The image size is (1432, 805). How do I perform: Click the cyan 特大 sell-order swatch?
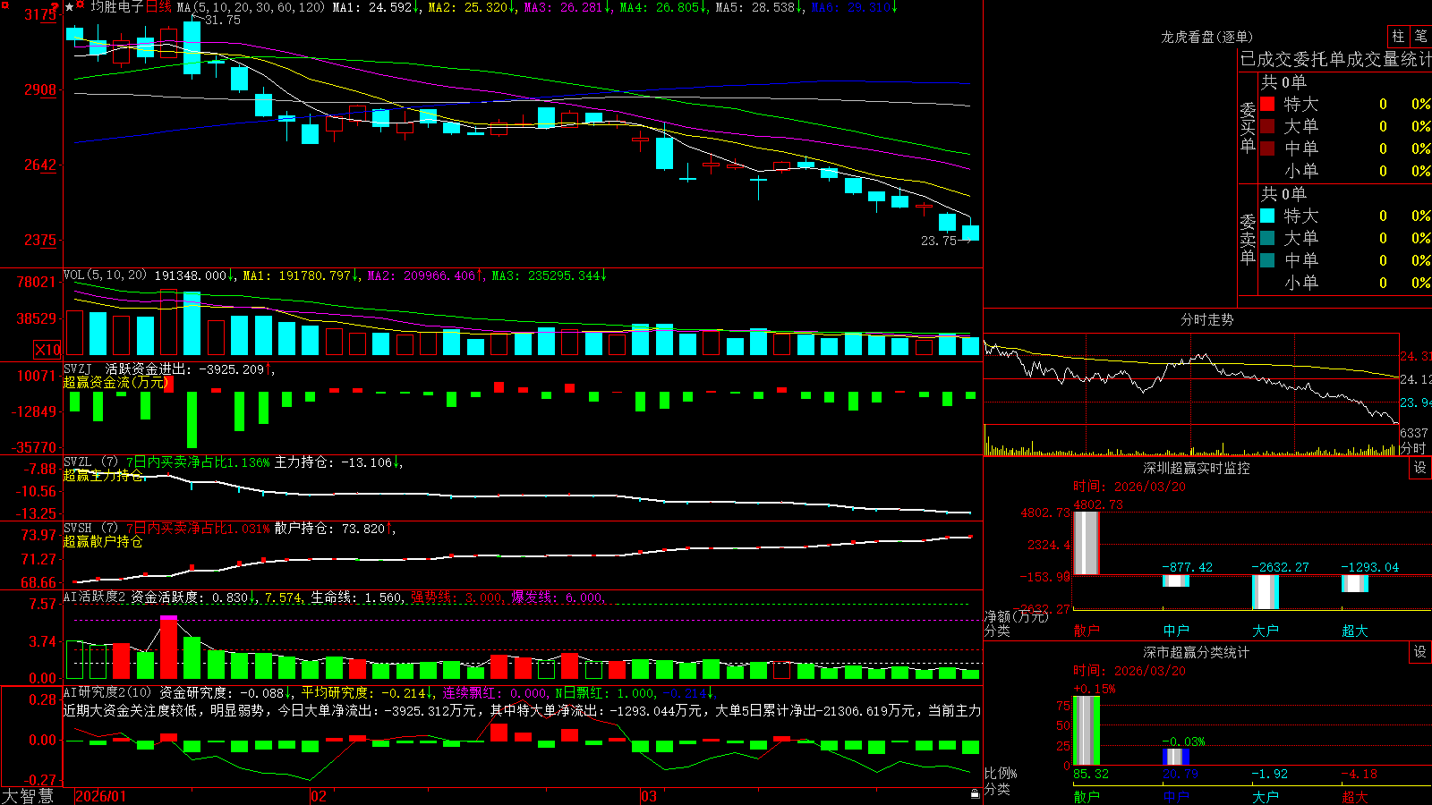[x=1267, y=216]
